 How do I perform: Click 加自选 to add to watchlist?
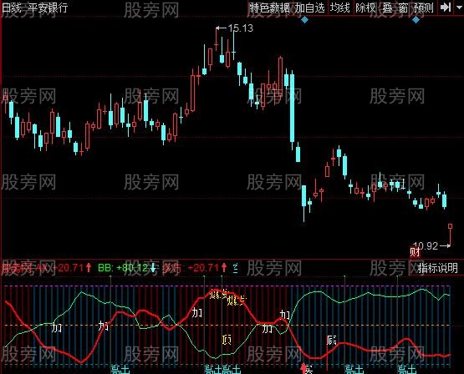(309, 8)
